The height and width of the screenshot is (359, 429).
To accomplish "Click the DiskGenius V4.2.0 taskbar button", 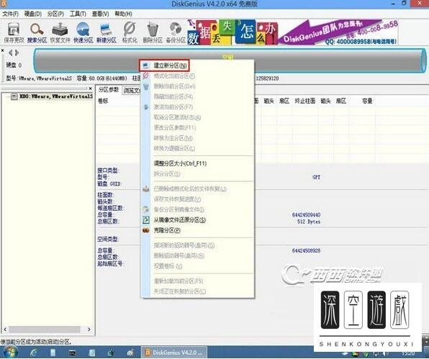I will [x=174, y=353].
